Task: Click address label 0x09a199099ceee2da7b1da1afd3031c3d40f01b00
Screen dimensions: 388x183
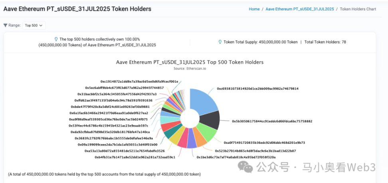Action: coord(117,145)
